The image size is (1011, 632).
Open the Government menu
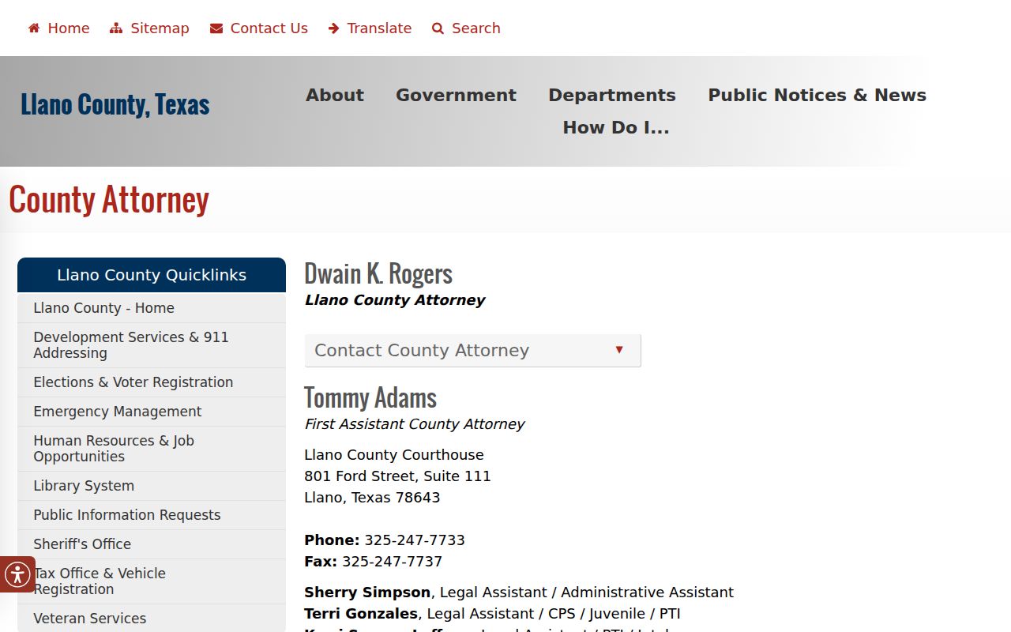[456, 95]
